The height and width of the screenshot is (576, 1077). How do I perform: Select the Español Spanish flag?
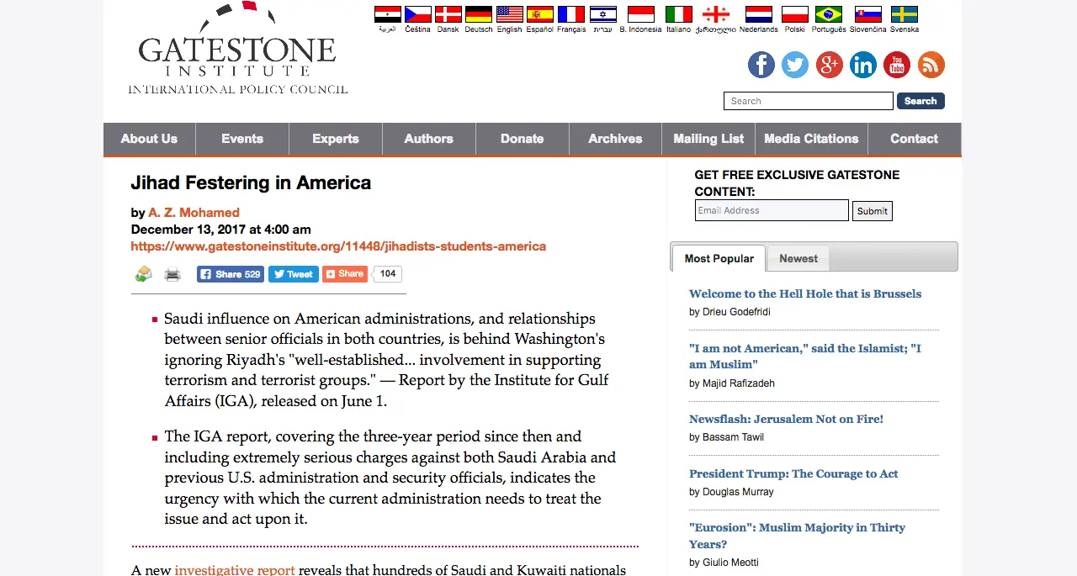(540, 14)
